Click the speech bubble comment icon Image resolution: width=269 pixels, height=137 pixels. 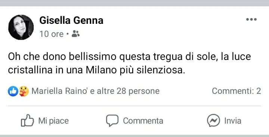click(x=112, y=120)
